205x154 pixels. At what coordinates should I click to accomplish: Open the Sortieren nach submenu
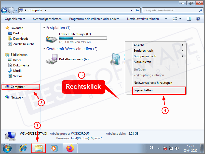pyautogui.click(x=145, y=50)
